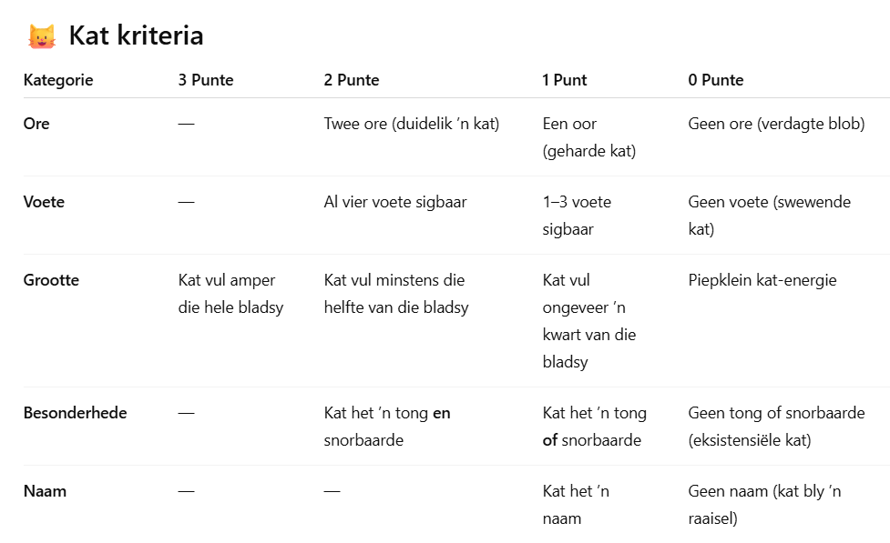Click the "Geen ore (verdagte blob)" cell
890x543 pixels.
(776, 124)
